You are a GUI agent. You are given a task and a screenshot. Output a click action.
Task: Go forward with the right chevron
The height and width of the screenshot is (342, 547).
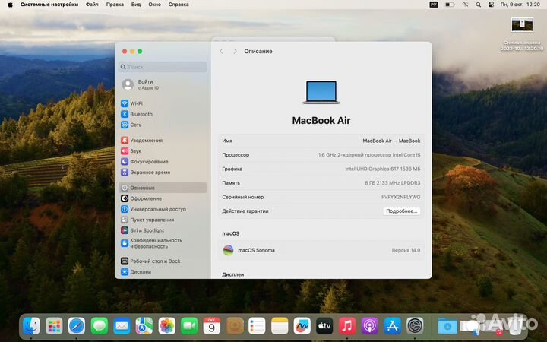235,52
